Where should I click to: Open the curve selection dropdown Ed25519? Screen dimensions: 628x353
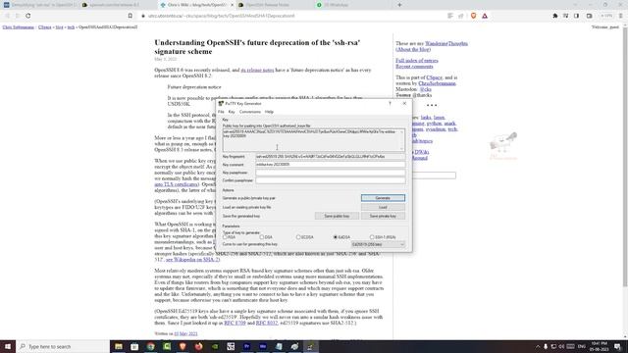point(378,244)
